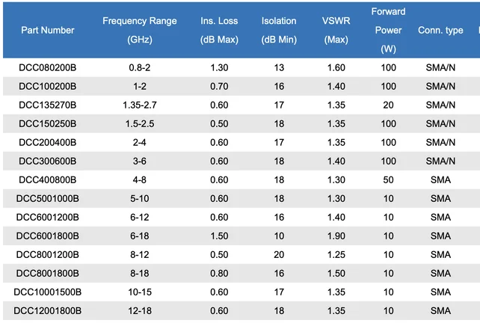Open the DCC5001000B part link
The height and width of the screenshot is (326, 480).
[x=48, y=199]
